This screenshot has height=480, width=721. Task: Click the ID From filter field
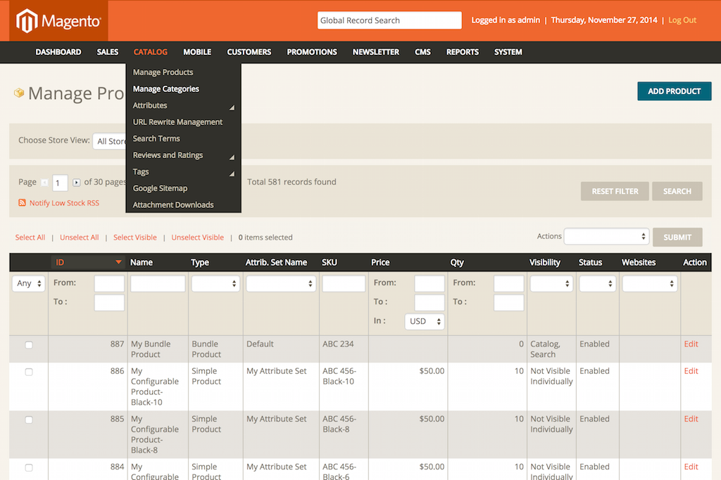pos(109,284)
